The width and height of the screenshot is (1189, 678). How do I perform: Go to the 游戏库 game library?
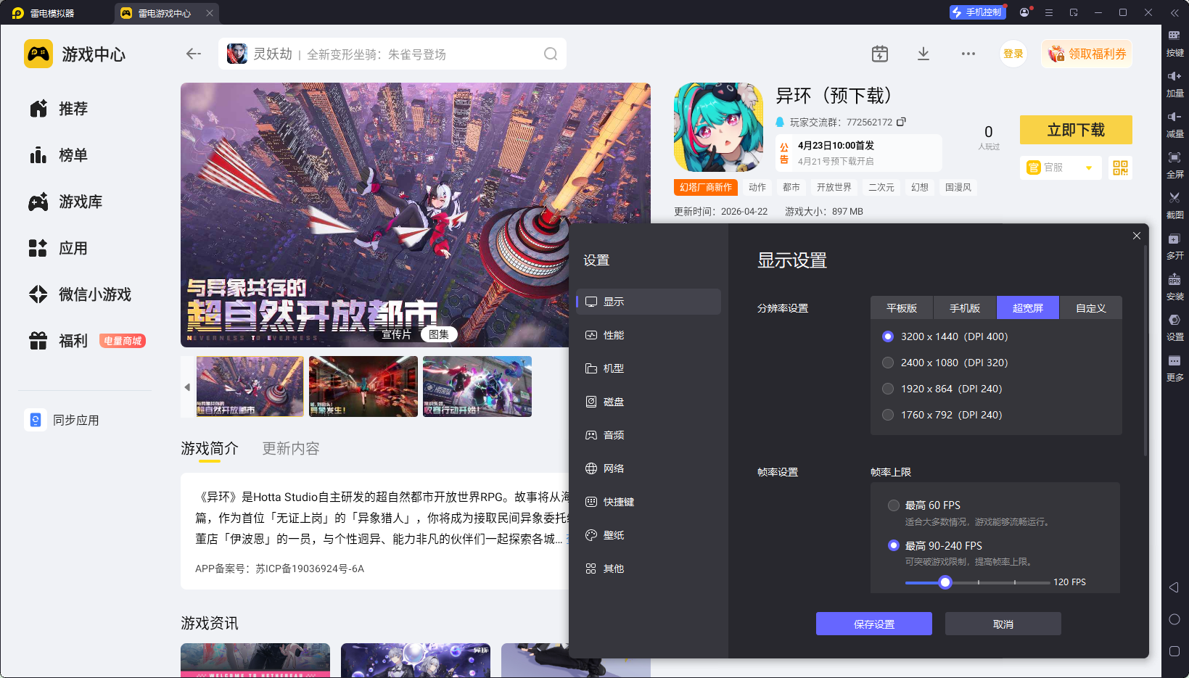pyautogui.click(x=65, y=202)
